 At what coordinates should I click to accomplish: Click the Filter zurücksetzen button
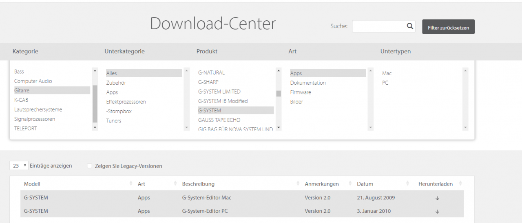[x=448, y=27]
